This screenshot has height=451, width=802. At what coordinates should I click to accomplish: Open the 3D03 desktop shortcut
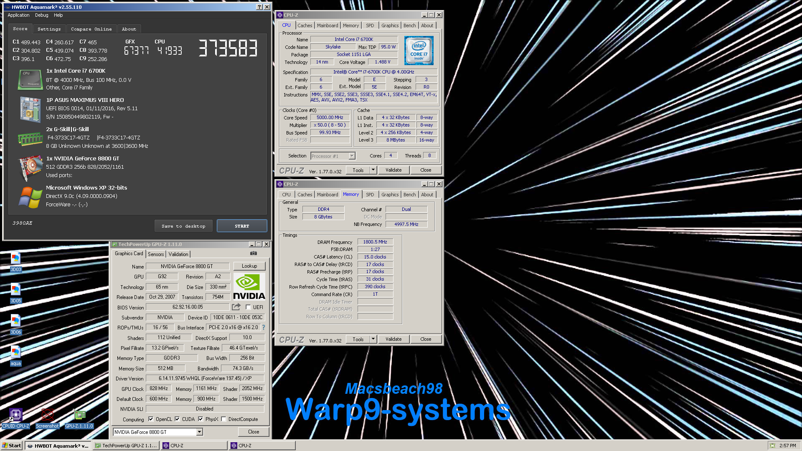point(15,261)
